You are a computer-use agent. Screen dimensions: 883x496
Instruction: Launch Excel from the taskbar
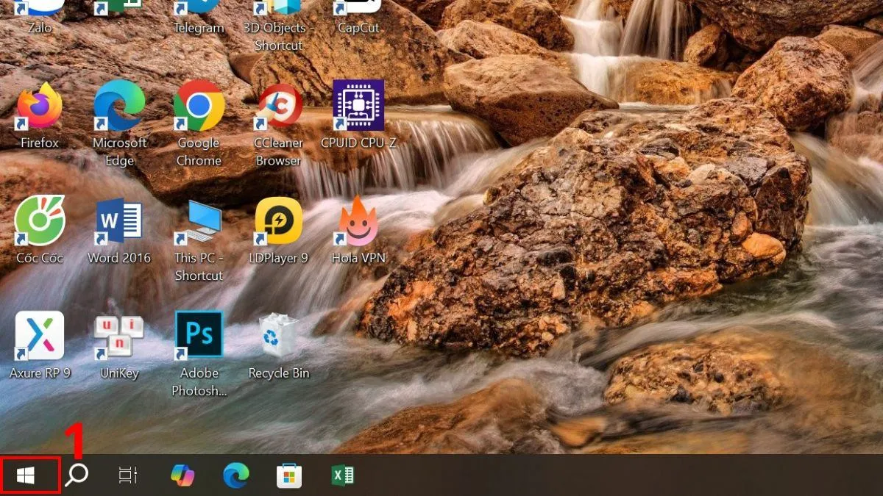point(342,475)
